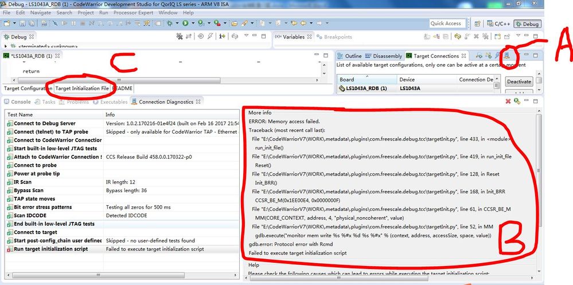Select the Connect to Debug Server row
The height and width of the screenshot is (285, 573).
click(122, 123)
